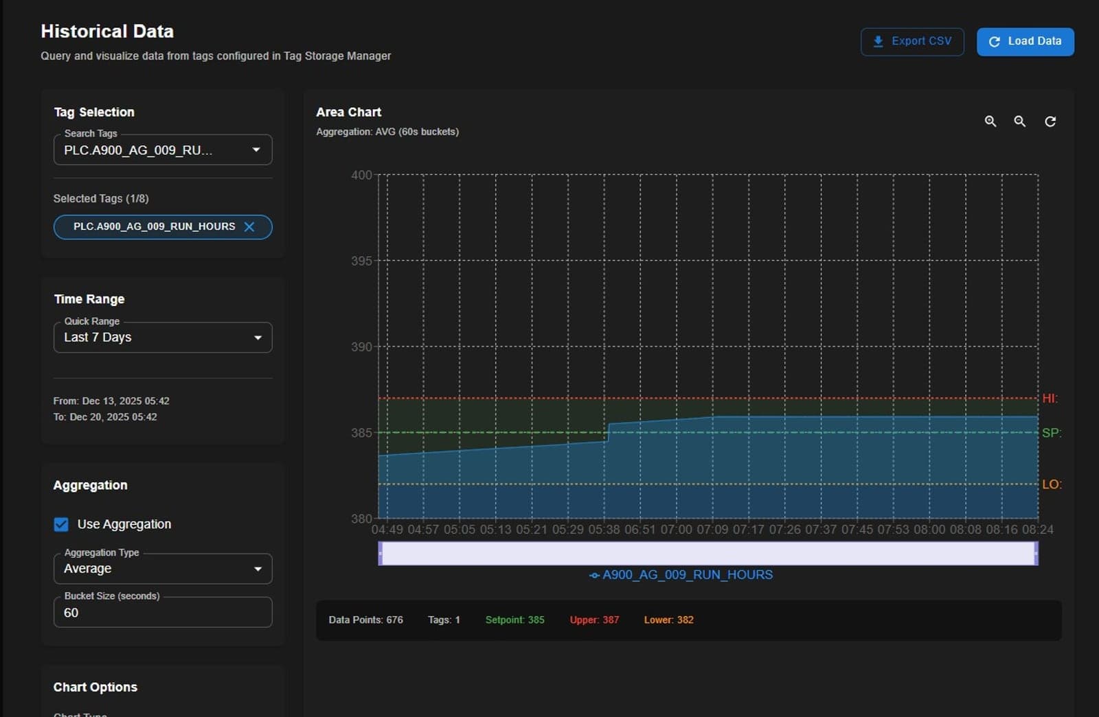Click the Aggregation: AVG (60s buckets) text
This screenshot has width=1099, height=717.
(387, 132)
